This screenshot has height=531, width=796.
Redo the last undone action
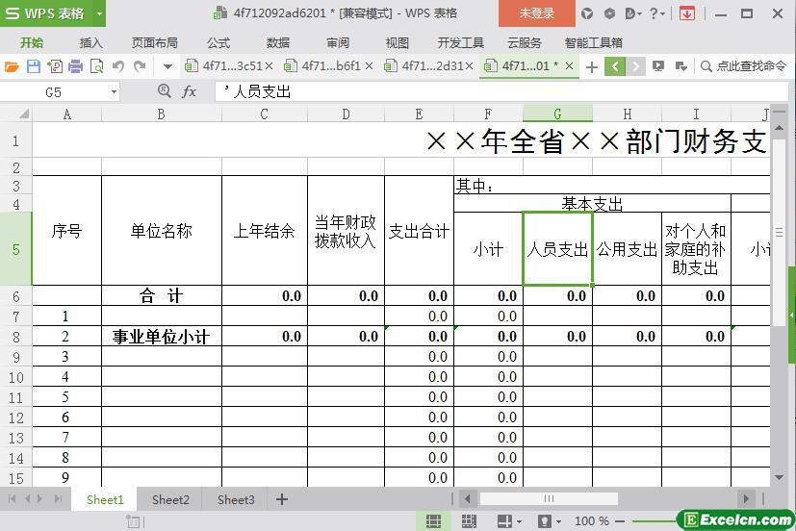[x=140, y=66]
